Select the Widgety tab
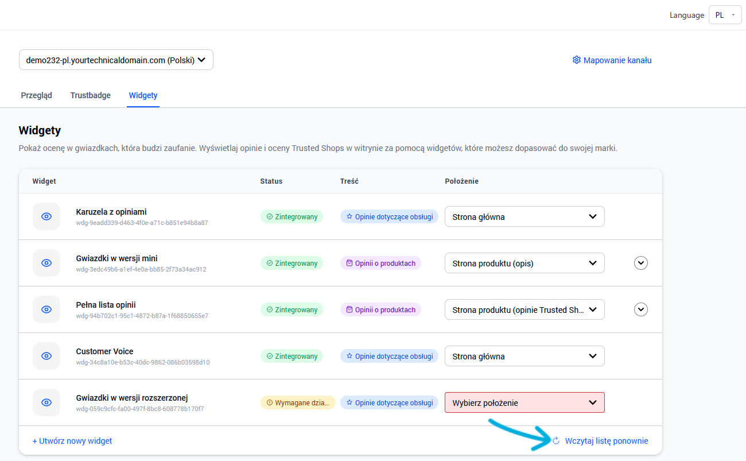746x461 pixels. pyautogui.click(x=143, y=95)
